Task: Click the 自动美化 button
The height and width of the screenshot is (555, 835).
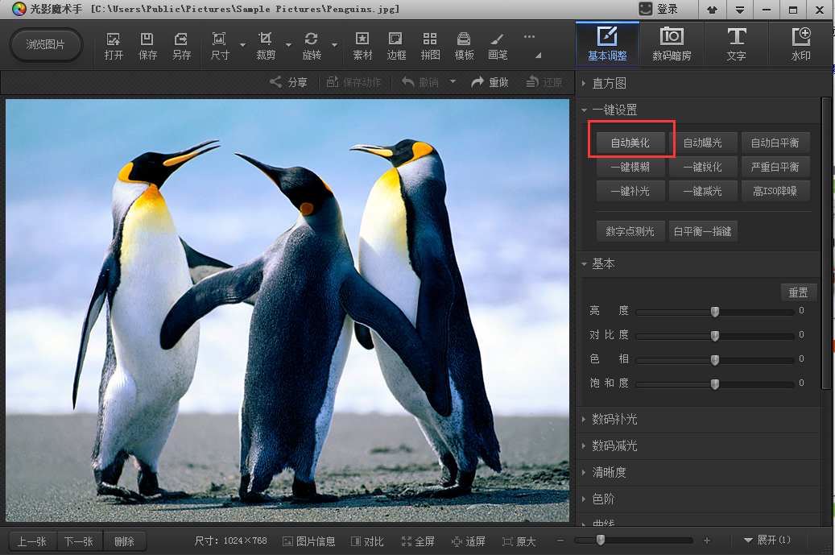Action: pyautogui.click(x=630, y=143)
